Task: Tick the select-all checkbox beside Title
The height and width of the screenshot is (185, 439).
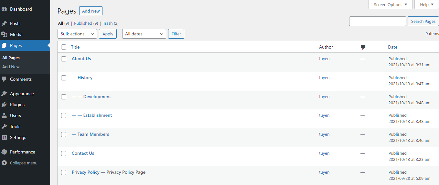Action: (64, 47)
